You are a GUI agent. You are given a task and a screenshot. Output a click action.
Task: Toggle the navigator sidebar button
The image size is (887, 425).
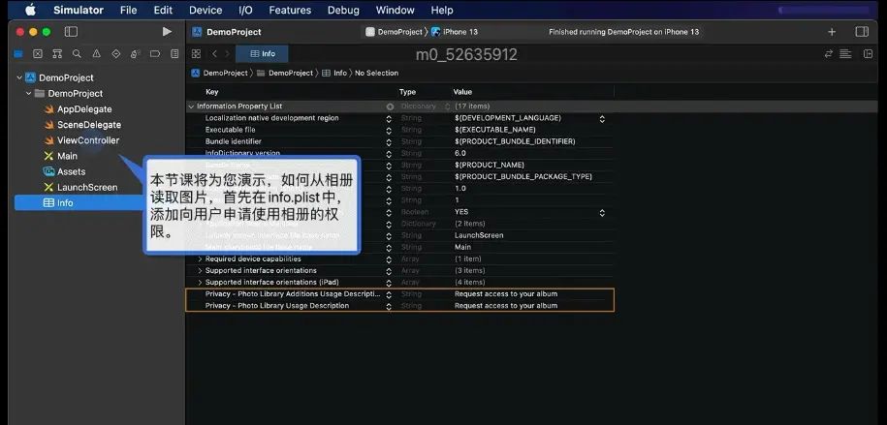(x=72, y=32)
